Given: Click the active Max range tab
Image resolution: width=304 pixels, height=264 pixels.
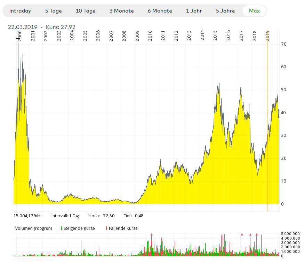Looking at the screenshot, I should click(254, 11).
